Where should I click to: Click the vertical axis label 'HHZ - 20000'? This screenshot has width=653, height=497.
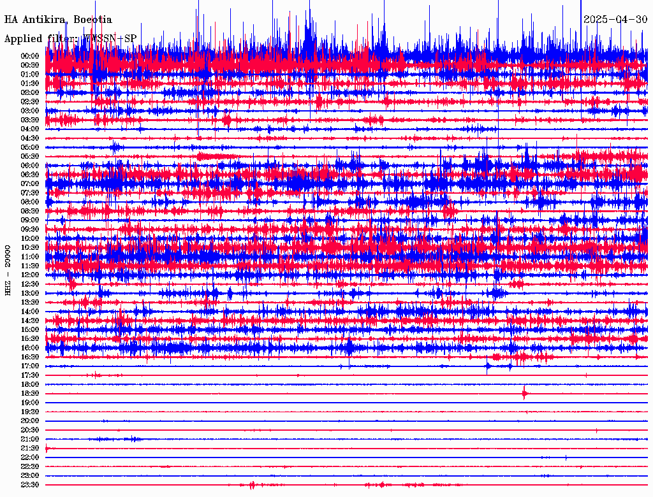pos(8,270)
